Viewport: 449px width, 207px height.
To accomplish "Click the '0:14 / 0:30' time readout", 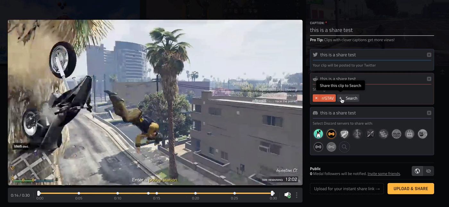I will pos(20,195).
